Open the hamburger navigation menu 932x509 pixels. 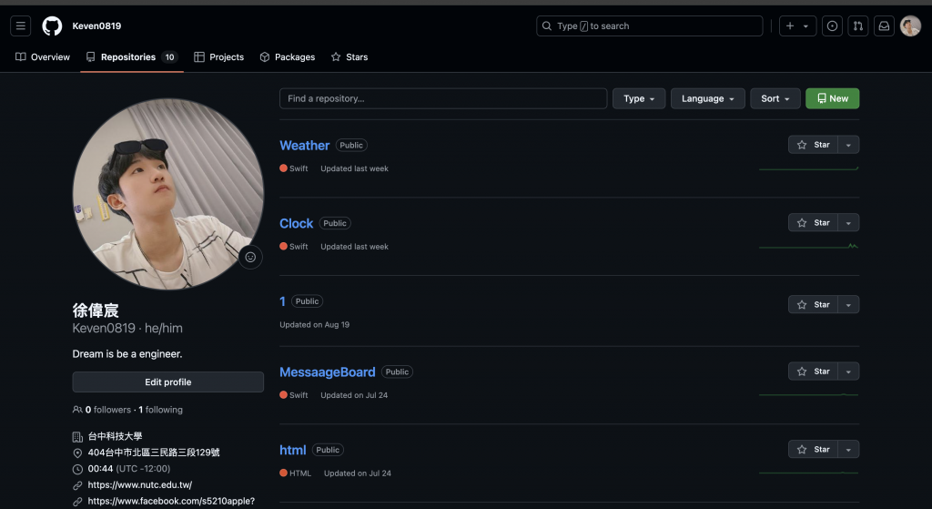click(21, 26)
